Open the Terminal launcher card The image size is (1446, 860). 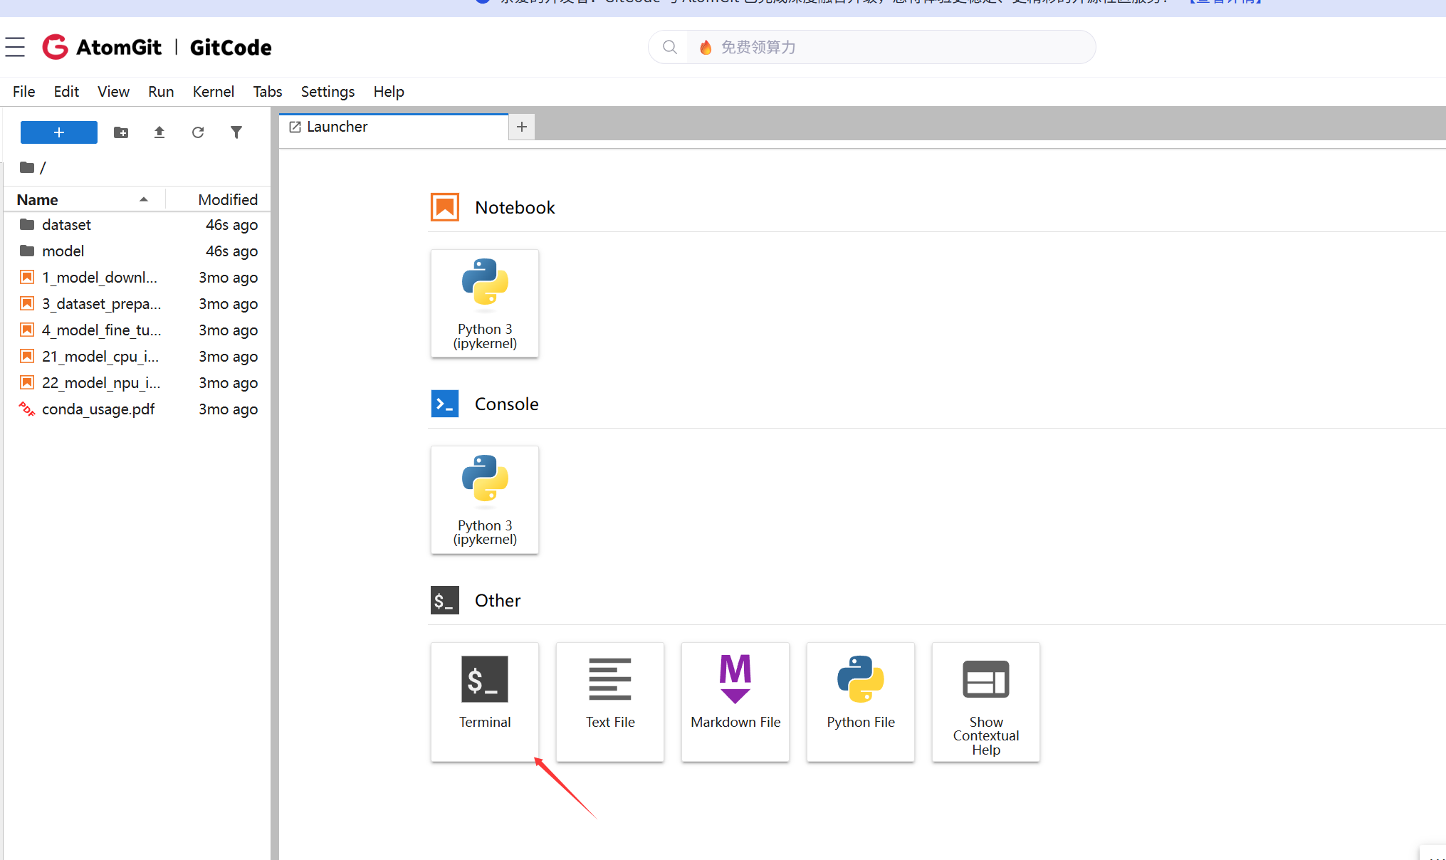[484, 701]
